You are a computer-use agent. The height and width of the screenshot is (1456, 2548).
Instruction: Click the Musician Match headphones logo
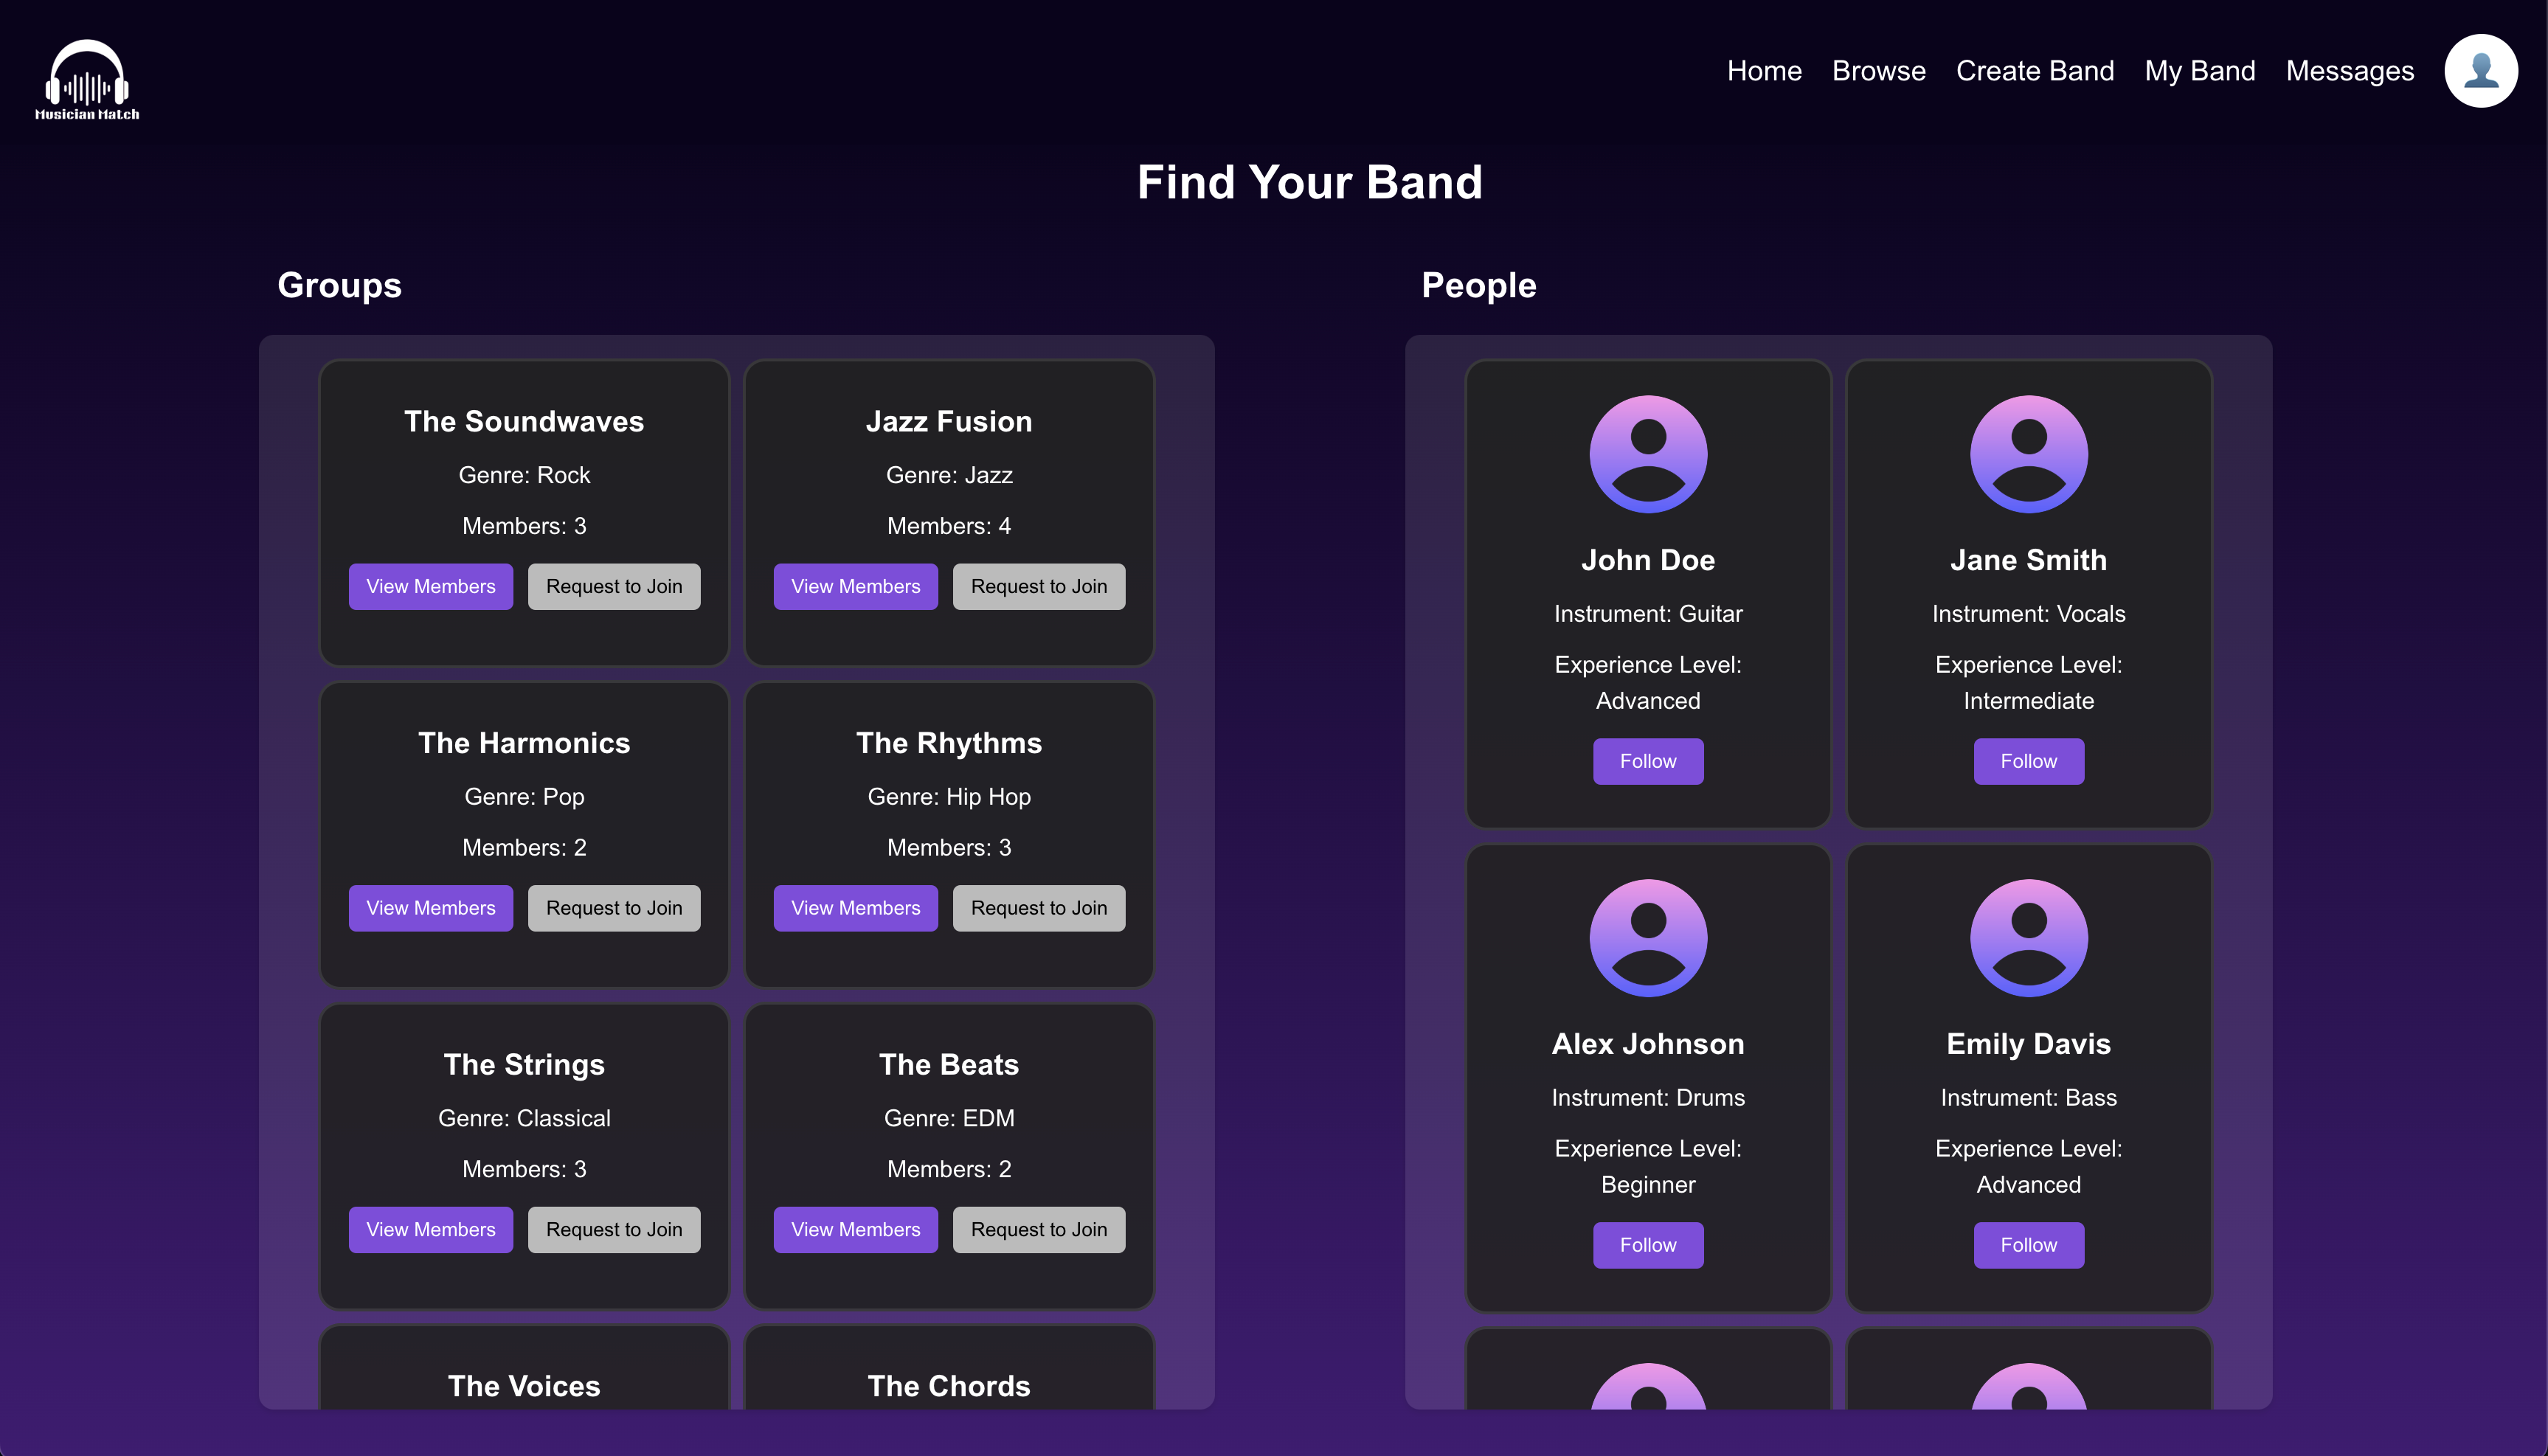click(87, 80)
